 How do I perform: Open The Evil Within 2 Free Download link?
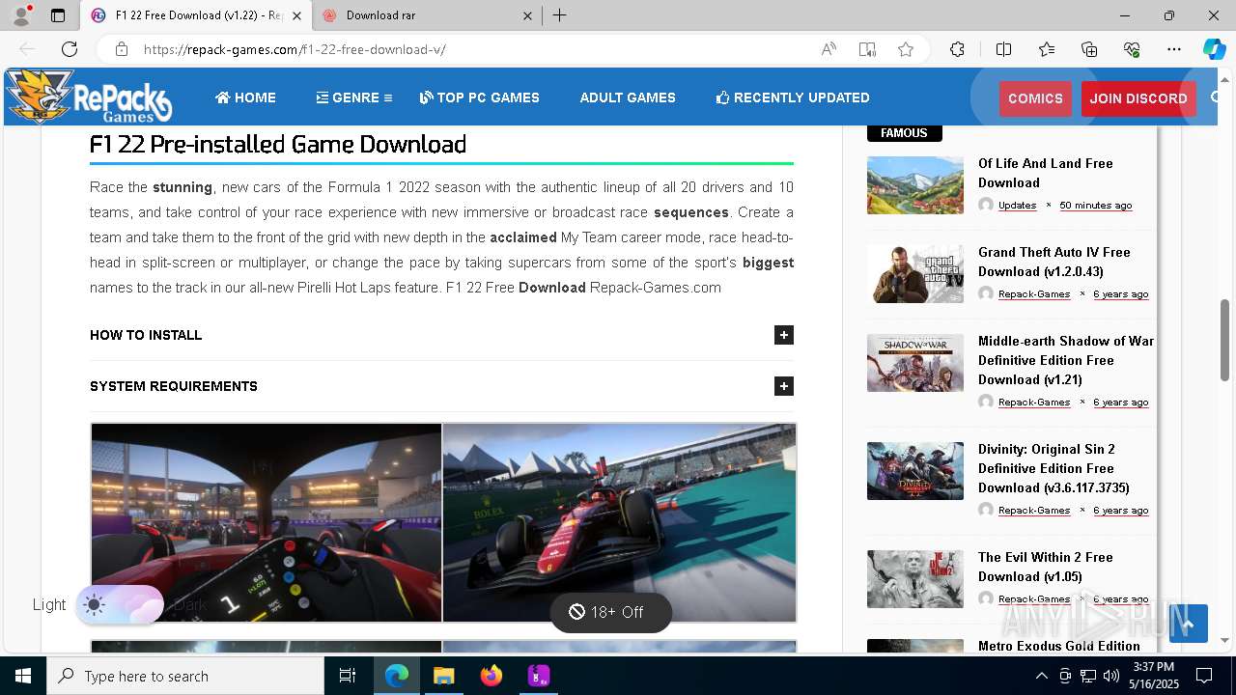pyautogui.click(x=1045, y=567)
